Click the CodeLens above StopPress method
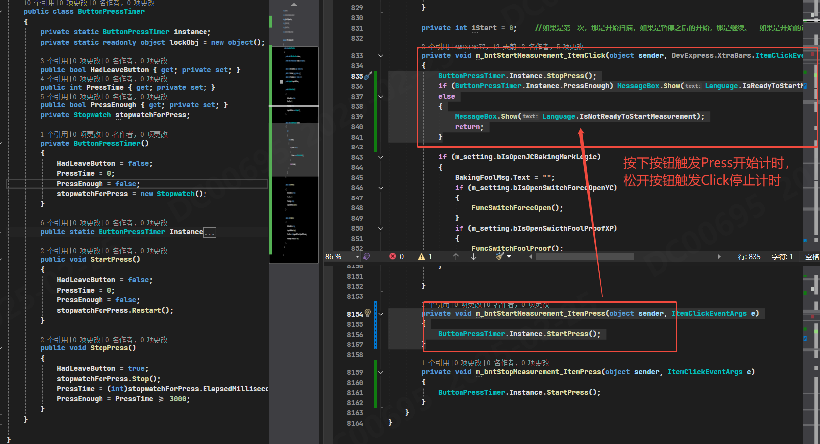 (x=104, y=340)
